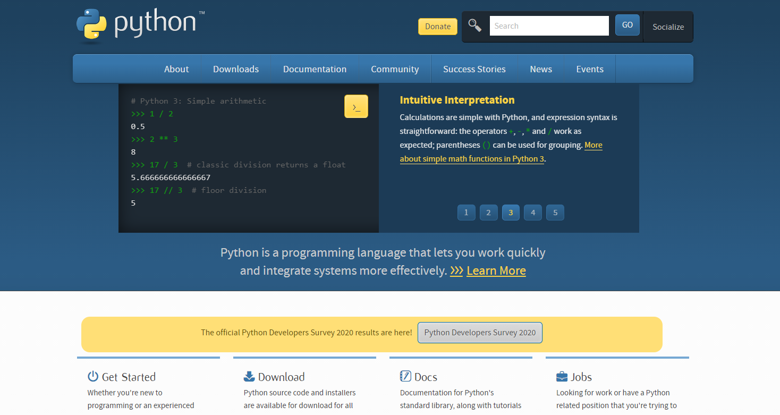The width and height of the screenshot is (780, 415).
Task: Open the simple math functions in Python 3 link
Action: click(x=472, y=159)
